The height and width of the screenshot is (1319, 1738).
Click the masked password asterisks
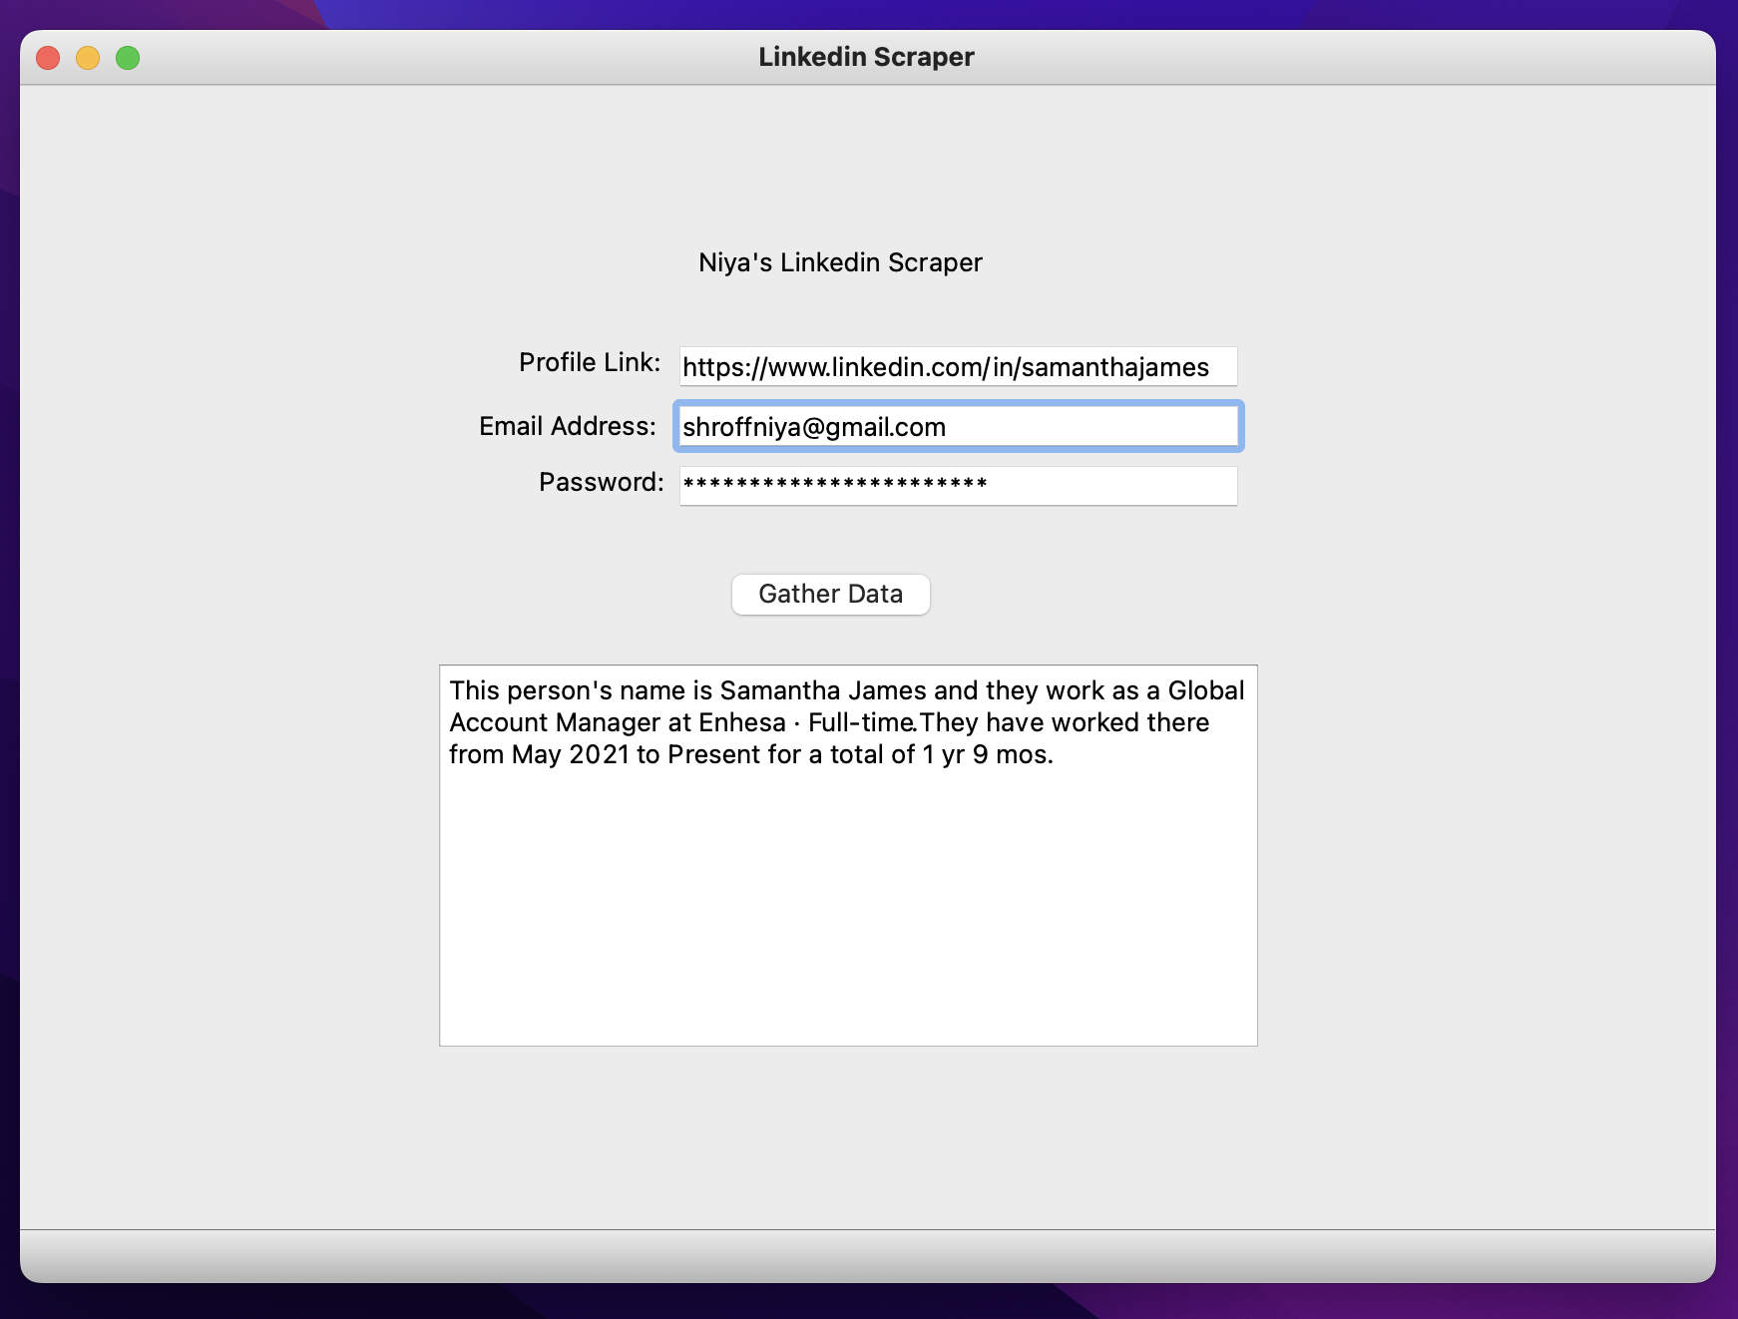click(832, 485)
